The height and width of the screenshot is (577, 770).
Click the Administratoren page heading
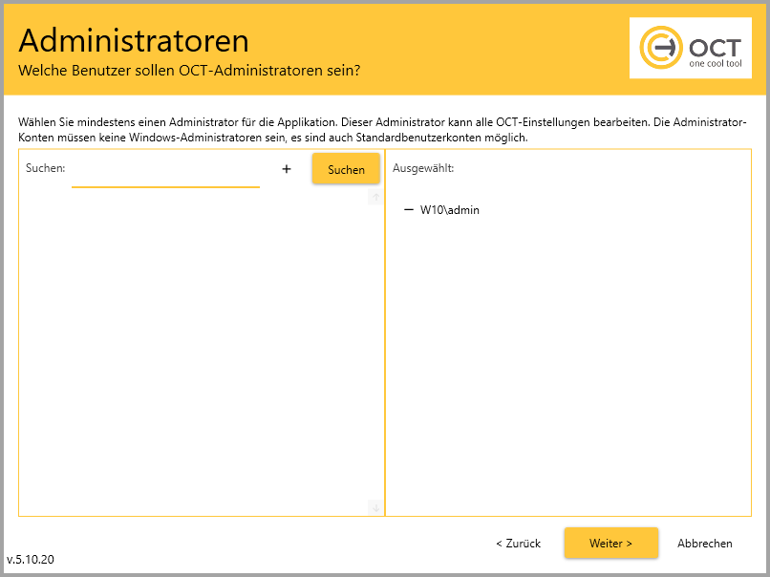coord(134,40)
